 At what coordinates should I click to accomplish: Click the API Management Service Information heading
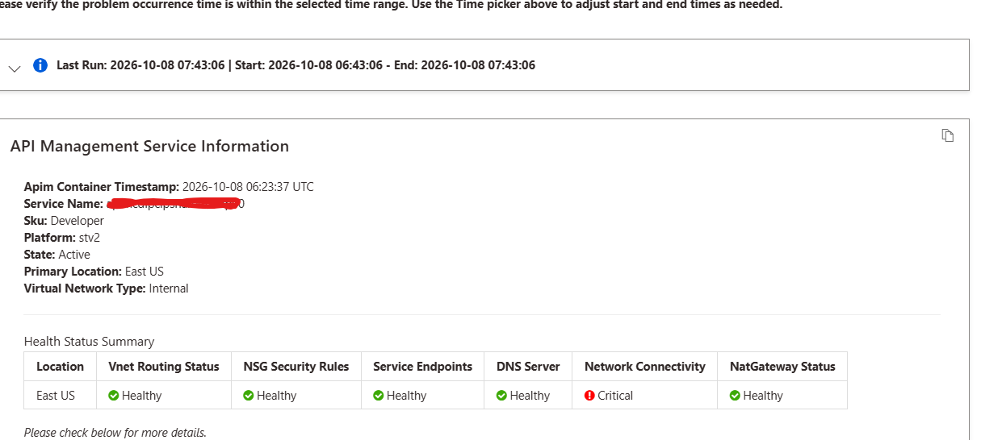[x=149, y=147]
